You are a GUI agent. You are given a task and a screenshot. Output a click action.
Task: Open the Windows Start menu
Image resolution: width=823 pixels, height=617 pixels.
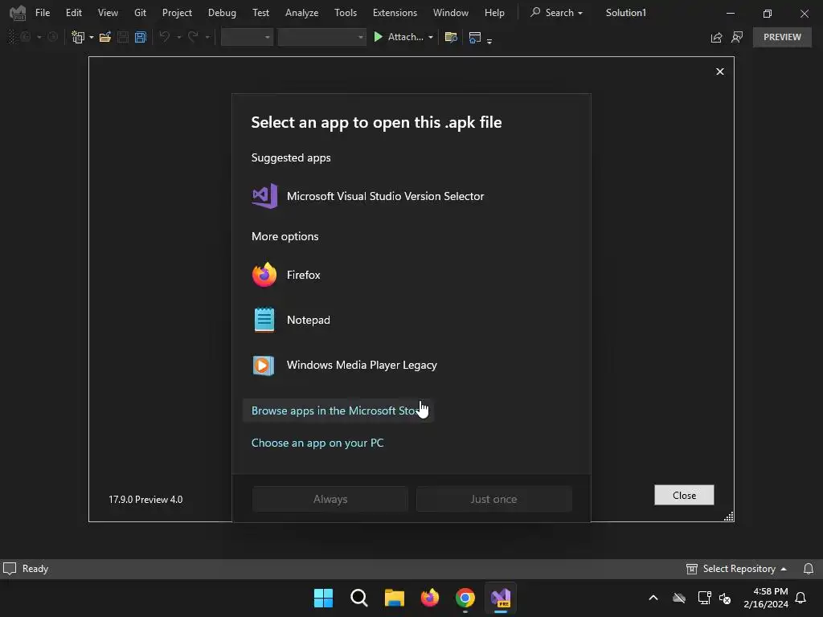pyautogui.click(x=323, y=598)
